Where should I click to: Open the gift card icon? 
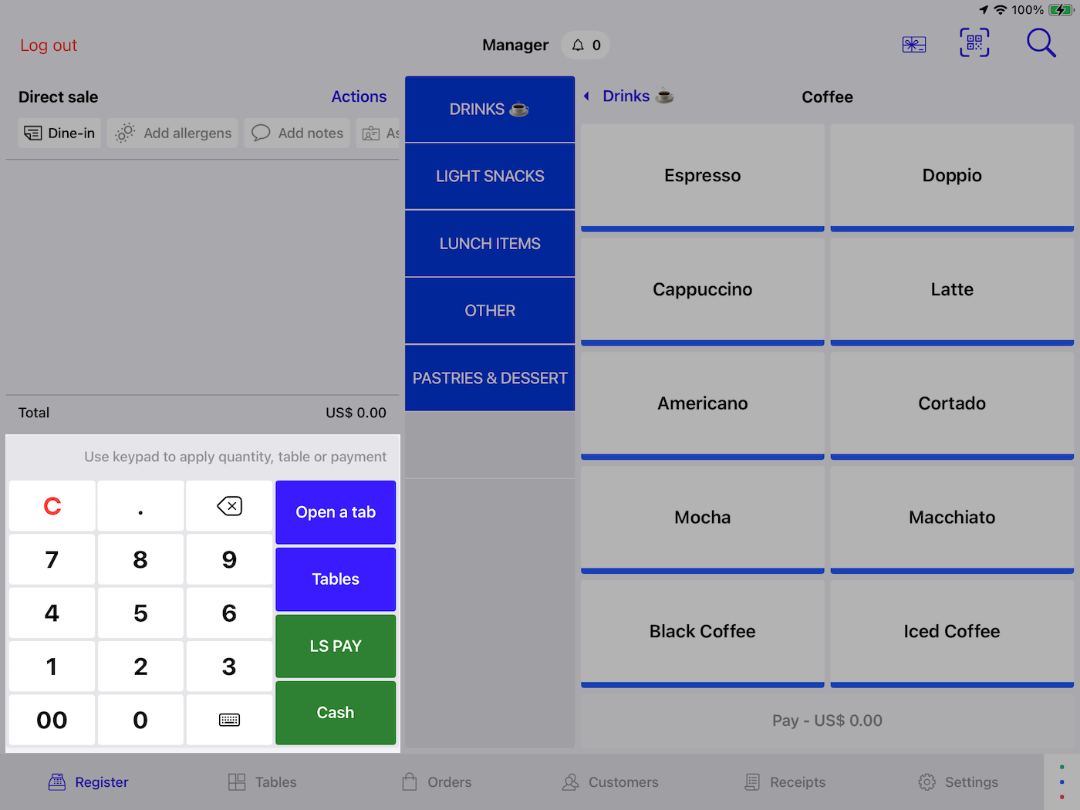(x=913, y=44)
